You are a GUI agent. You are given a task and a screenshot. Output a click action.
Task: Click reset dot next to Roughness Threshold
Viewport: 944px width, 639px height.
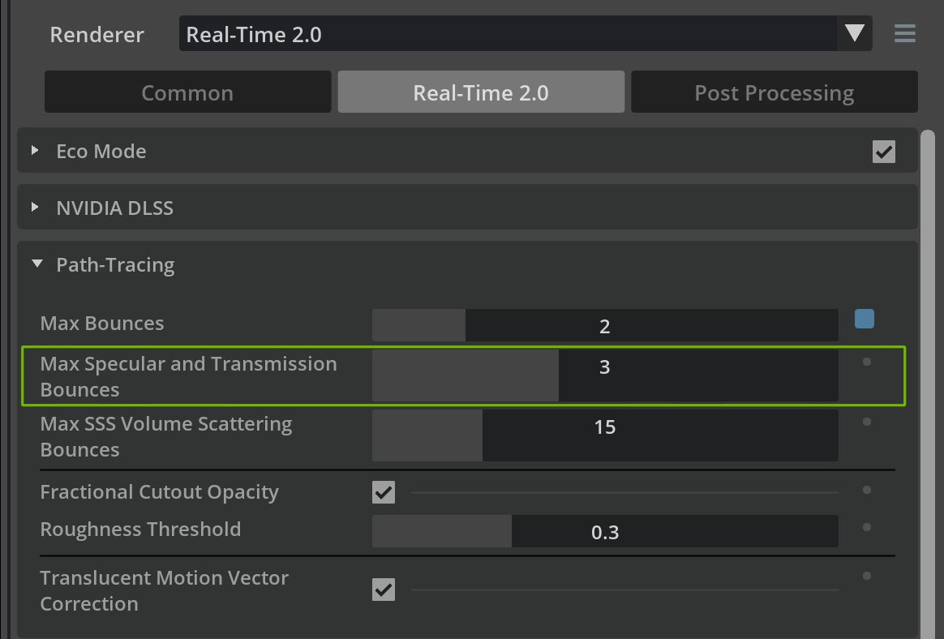click(867, 527)
